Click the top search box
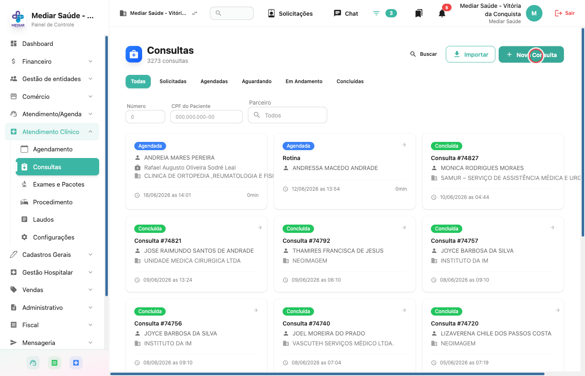Screen dimensions: 585x376 coord(232,13)
